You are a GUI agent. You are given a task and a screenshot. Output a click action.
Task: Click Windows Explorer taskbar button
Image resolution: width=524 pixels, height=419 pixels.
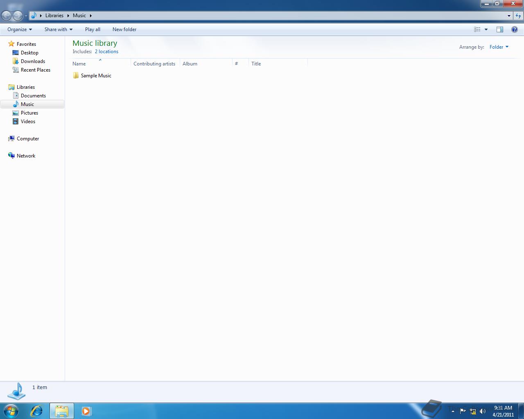click(x=62, y=411)
